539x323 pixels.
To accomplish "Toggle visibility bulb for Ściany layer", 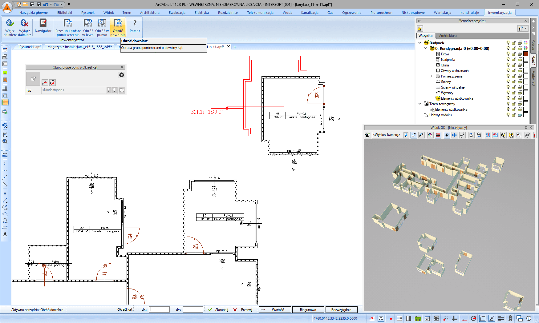I will (x=508, y=82).
